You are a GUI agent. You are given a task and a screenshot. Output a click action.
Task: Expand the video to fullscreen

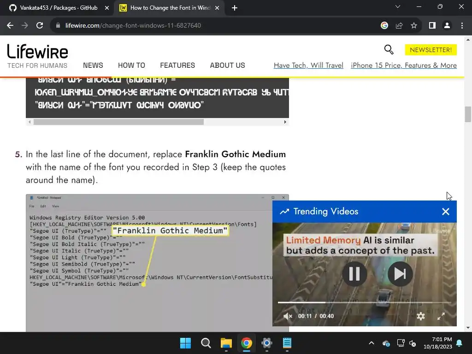pyautogui.click(x=441, y=316)
